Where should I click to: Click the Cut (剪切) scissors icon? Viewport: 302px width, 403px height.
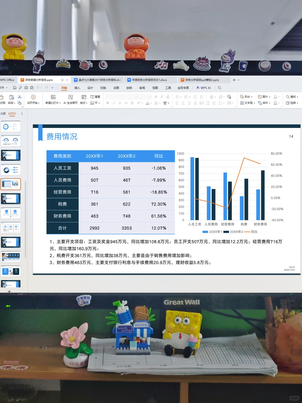point(19,97)
